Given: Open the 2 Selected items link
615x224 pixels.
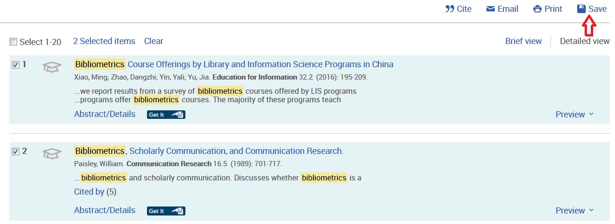Looking at the screenshot, I should coord(104,41).
